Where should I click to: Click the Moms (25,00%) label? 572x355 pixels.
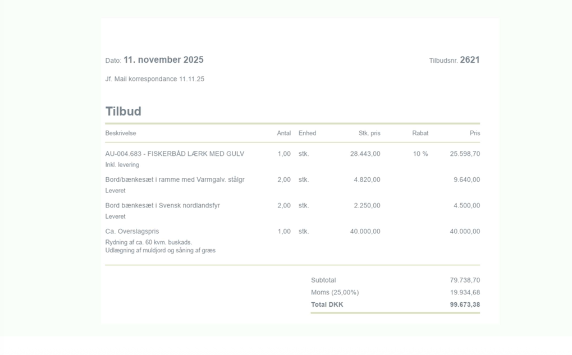(x=335, y=293)
